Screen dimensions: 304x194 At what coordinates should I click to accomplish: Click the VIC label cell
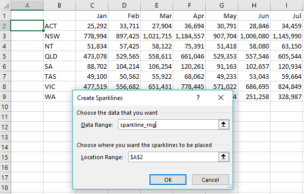point(59,86)
